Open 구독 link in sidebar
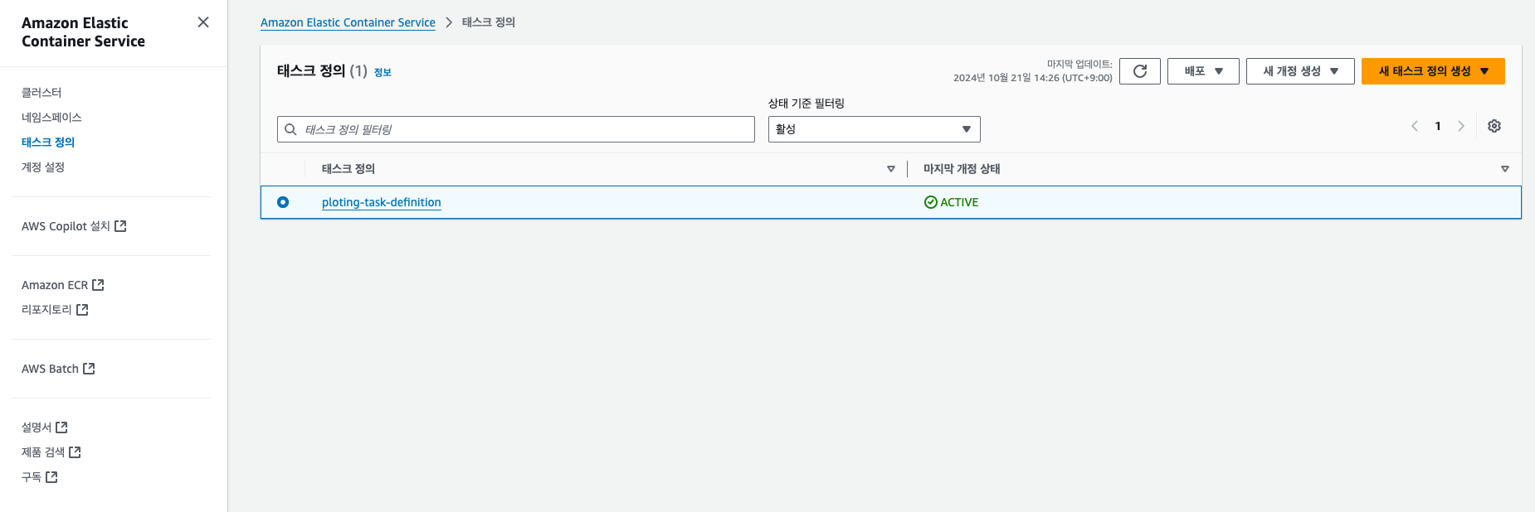The width and height of the screenshot is (1535, 512). pos(32,477)
